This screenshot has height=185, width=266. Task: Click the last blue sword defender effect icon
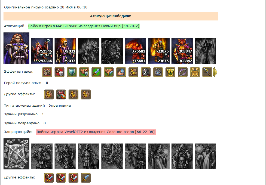[x=86, y=178]
